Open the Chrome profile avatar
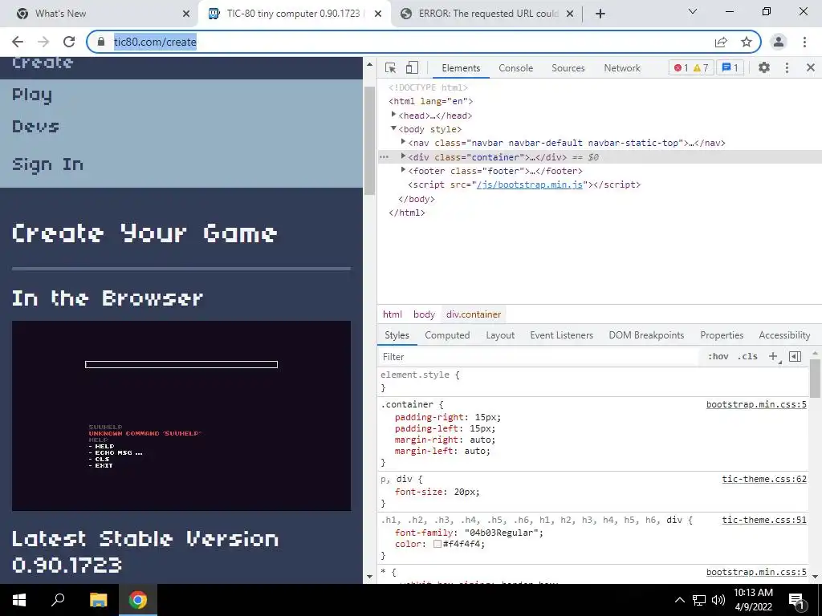Image resolution: width=822 pixels, height=616 pixels. 779,42
